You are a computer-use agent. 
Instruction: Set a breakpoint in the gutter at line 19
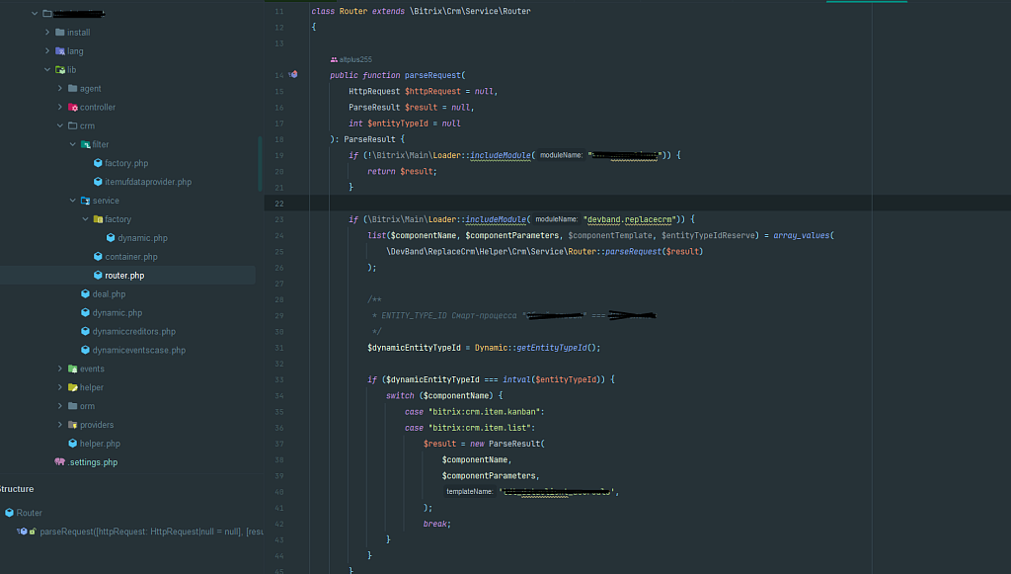tap(291, 155)
